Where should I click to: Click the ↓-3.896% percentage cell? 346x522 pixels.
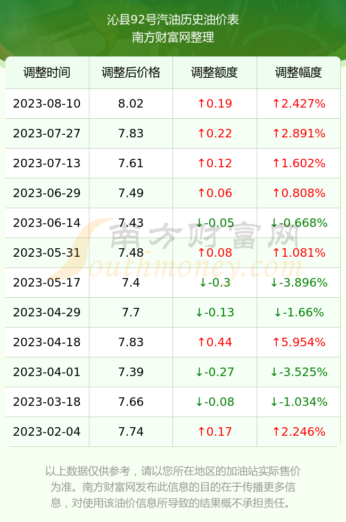[299, 282]
